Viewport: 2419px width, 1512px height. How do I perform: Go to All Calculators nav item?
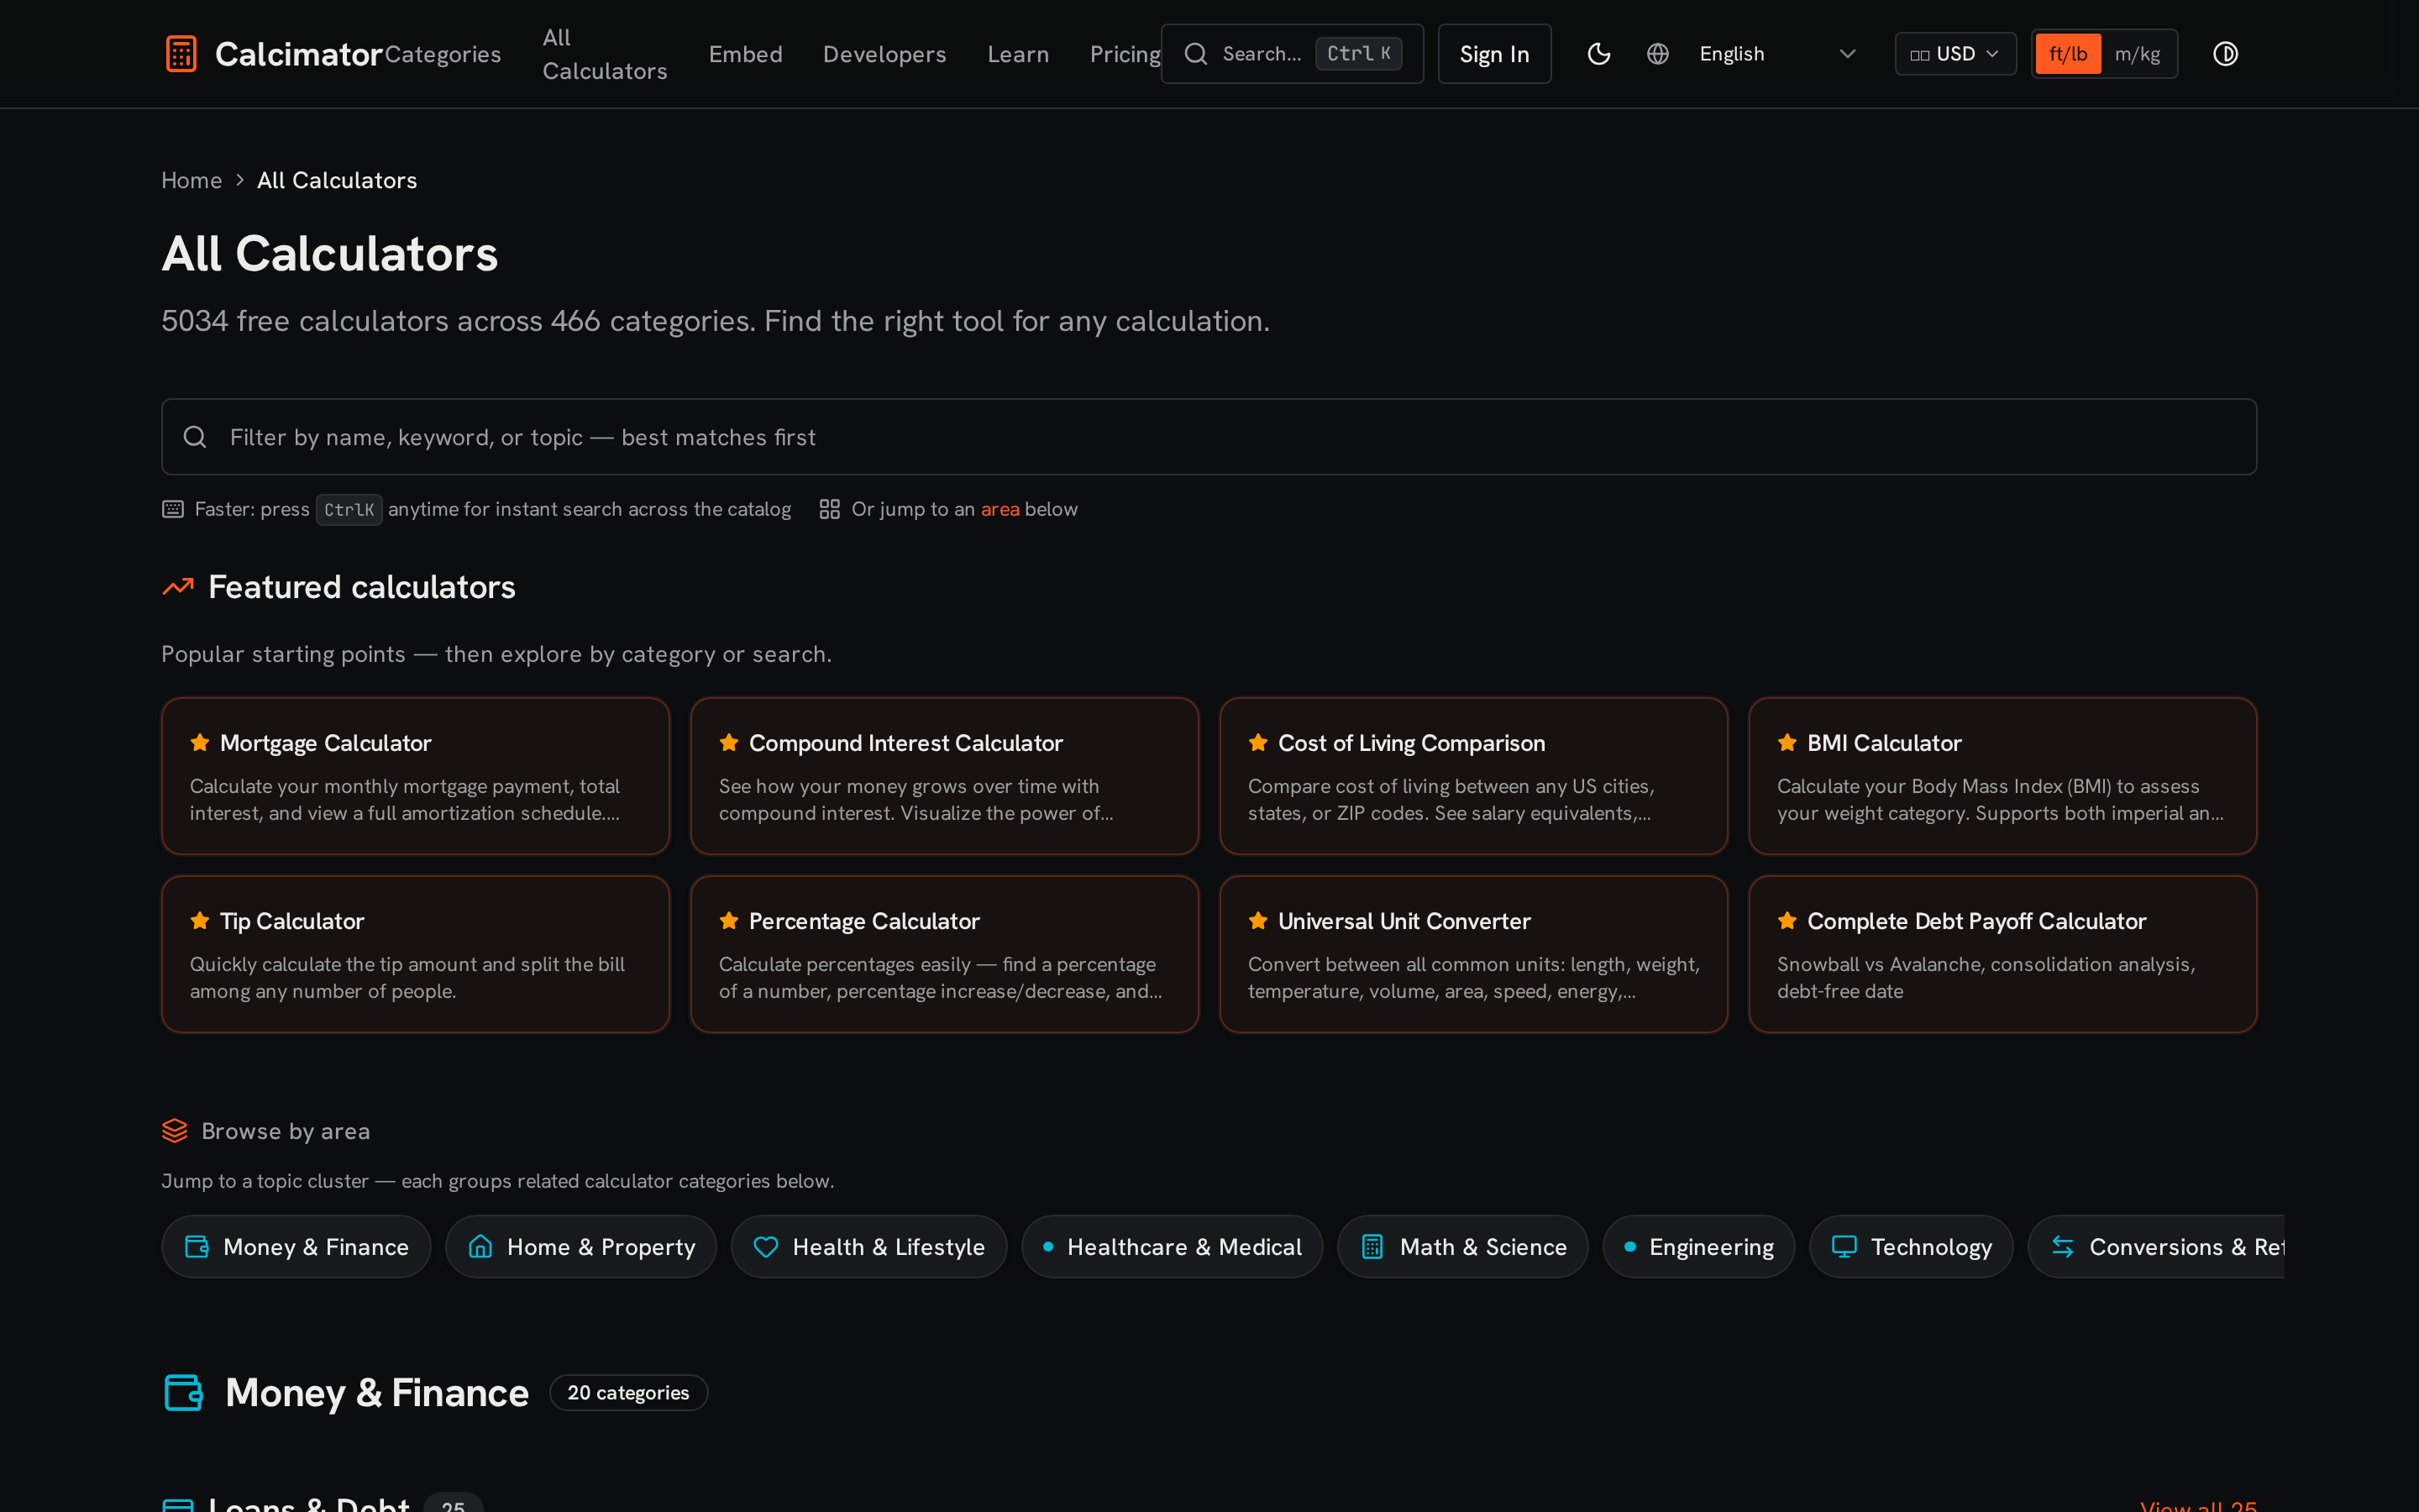pyautogui.click(x=605, y=54)
